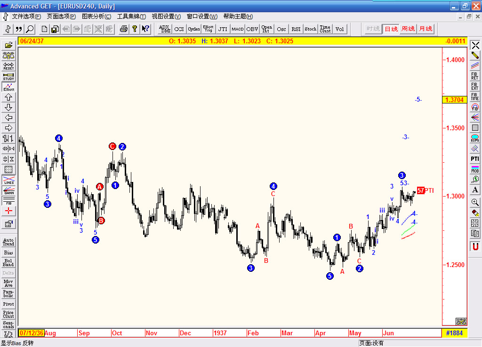The height and width of the screenshot is (347, 482).
Task: Open the Cycles study
Action: coord(193,29)
